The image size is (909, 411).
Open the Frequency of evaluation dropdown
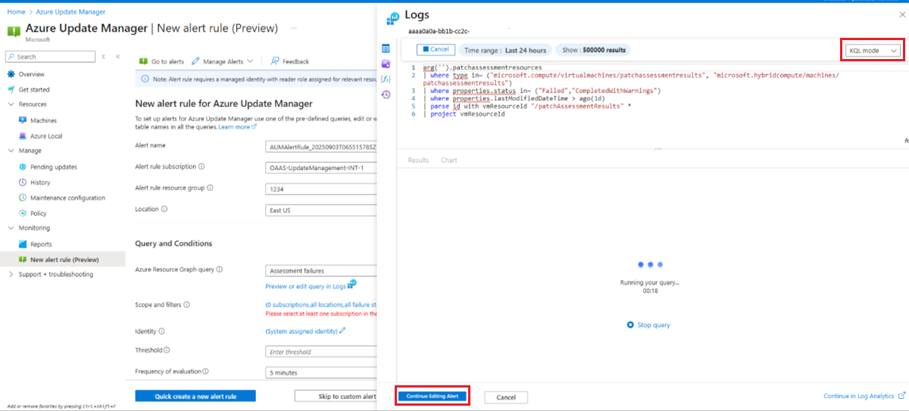point(321,372)
